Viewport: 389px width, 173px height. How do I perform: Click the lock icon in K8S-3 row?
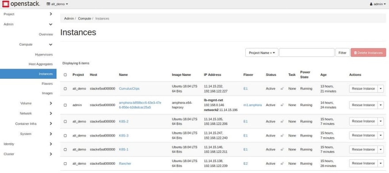[x=282, y=135]
